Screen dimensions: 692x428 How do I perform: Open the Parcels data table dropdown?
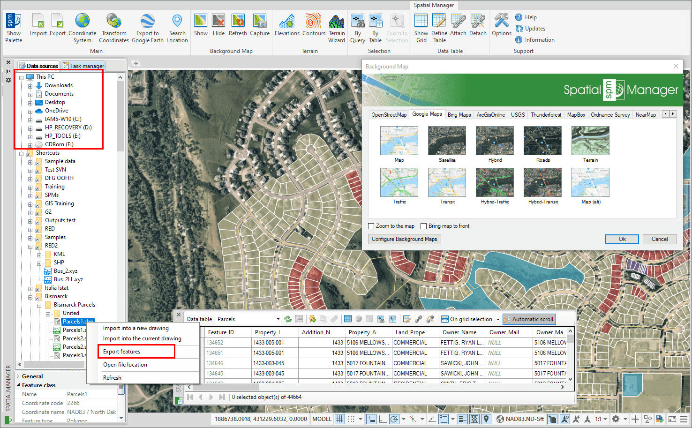278,319
